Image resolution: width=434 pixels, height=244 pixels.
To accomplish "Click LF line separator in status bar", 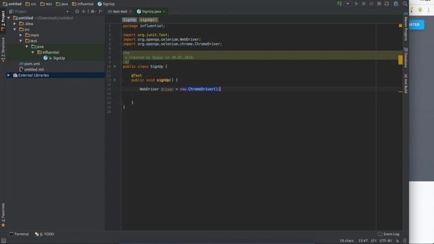I will point(374,241).
